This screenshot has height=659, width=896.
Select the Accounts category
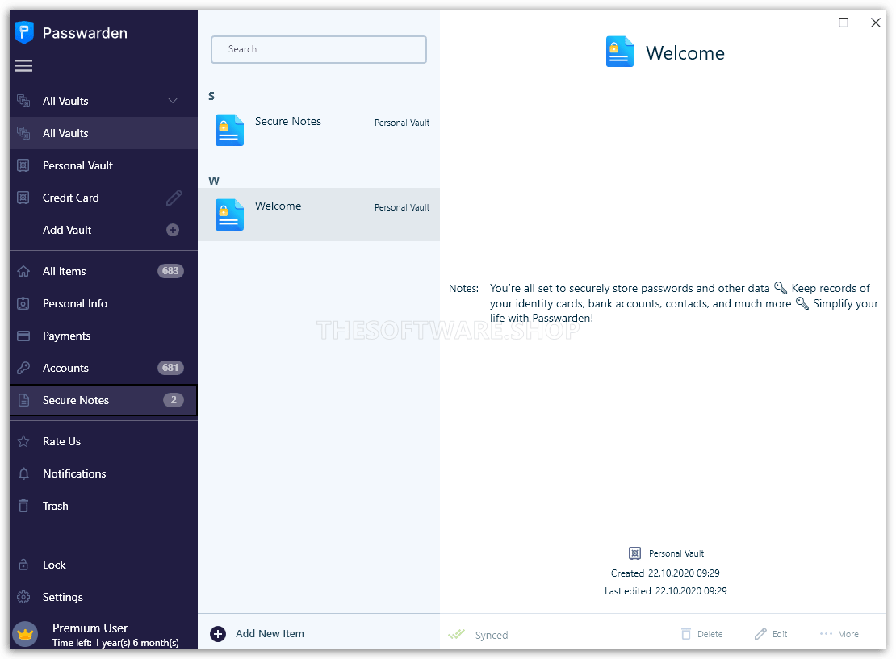65,368
